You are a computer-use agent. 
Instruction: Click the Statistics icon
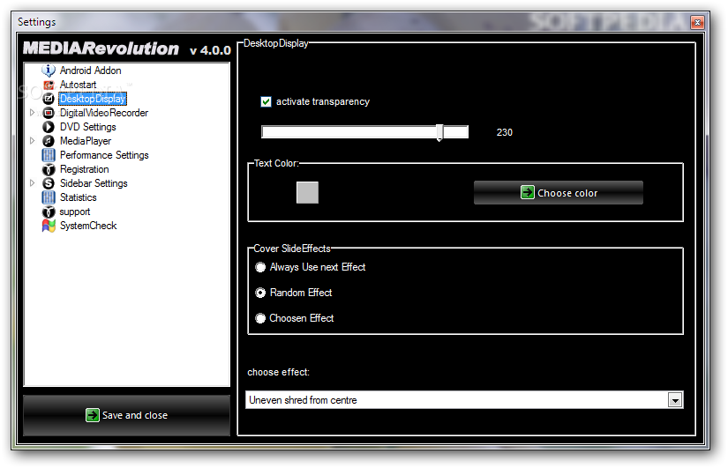point(49,197)
